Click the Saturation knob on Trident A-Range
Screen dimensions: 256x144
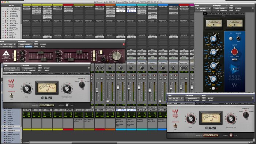click(x=103, y=59)
